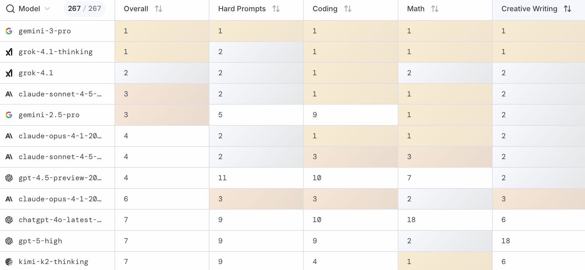Click the Anthropic logo beside claude-opus-4-1 rank 4
This screenshot has height=270, width=585.
click(9, 136)
